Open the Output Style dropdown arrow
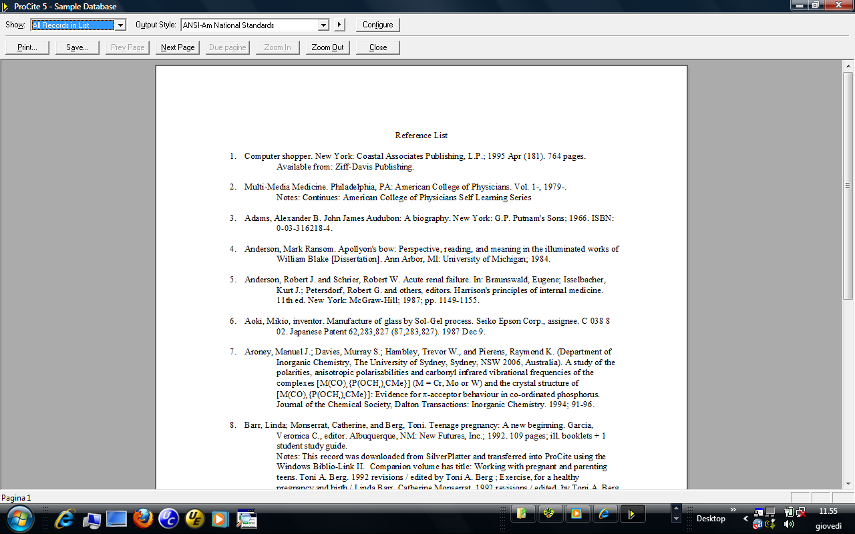The height and width of the screenshot is (534, 855). (324, 25)
